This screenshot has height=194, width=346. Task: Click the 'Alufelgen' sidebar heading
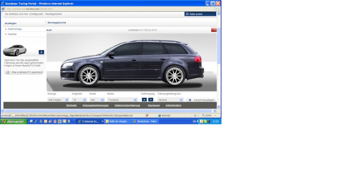(x=10, y=23)
